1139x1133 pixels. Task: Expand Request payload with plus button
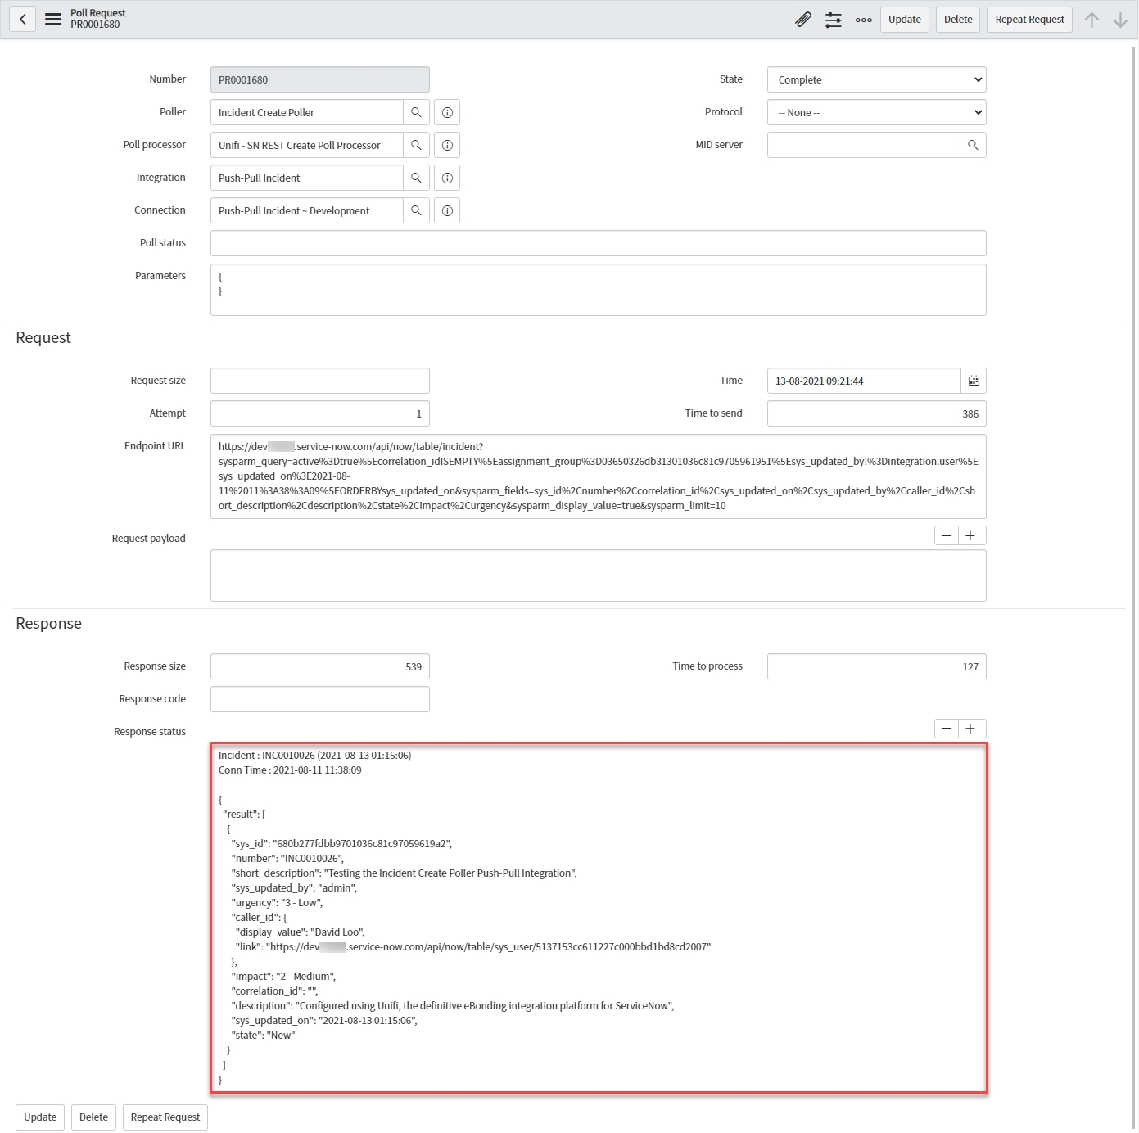(x=970, y=535)
